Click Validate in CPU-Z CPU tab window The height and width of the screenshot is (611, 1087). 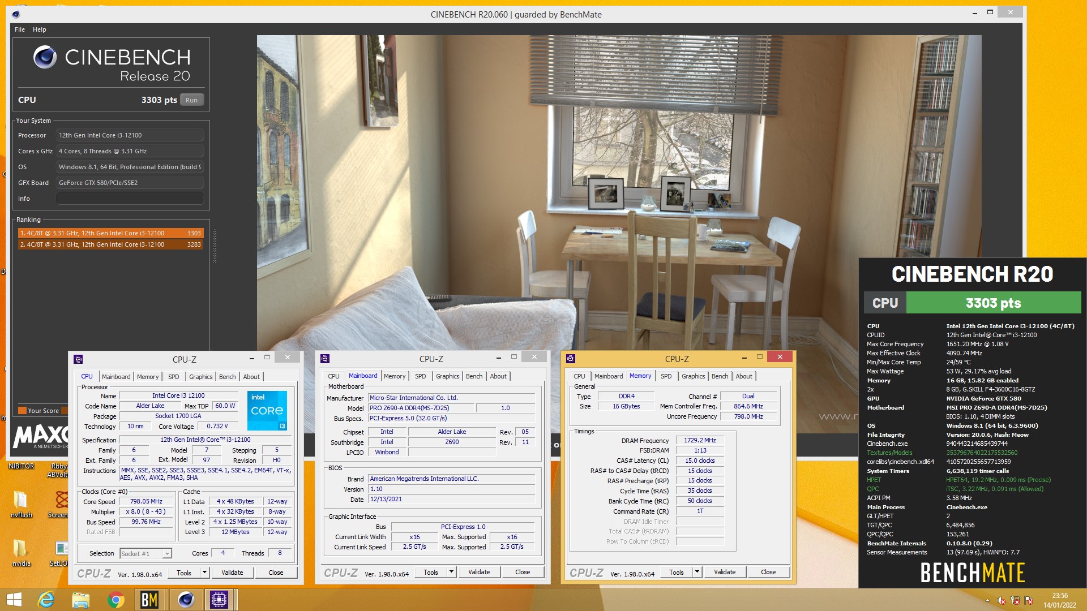232,573
